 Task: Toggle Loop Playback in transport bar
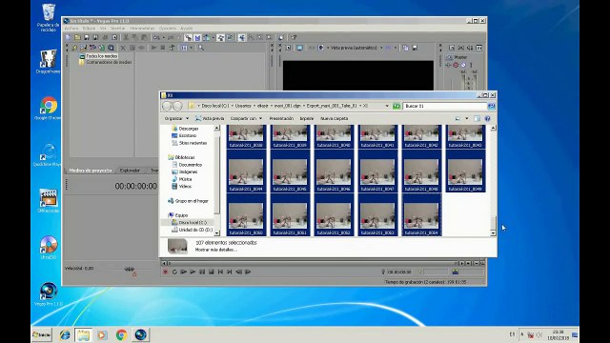pyautogui.click(x=174, y=272)
